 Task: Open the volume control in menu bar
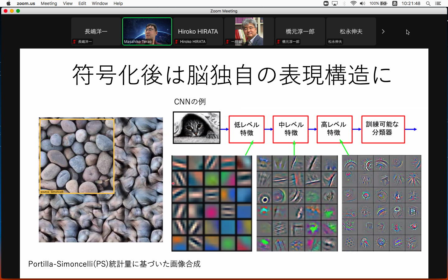362,3
